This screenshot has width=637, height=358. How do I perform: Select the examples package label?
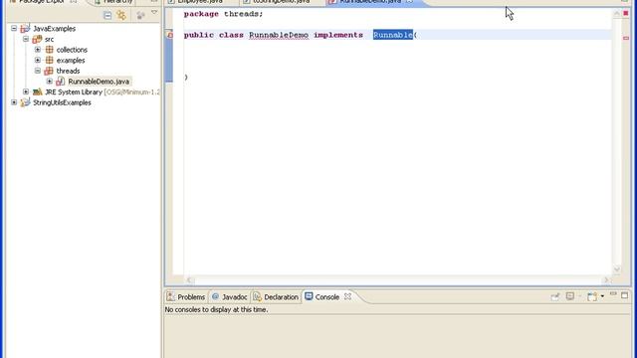71,60
